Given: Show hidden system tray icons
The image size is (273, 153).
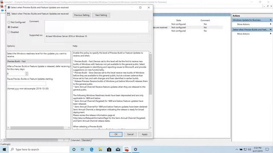Looking at the screenshot, I should coord(236,149).
